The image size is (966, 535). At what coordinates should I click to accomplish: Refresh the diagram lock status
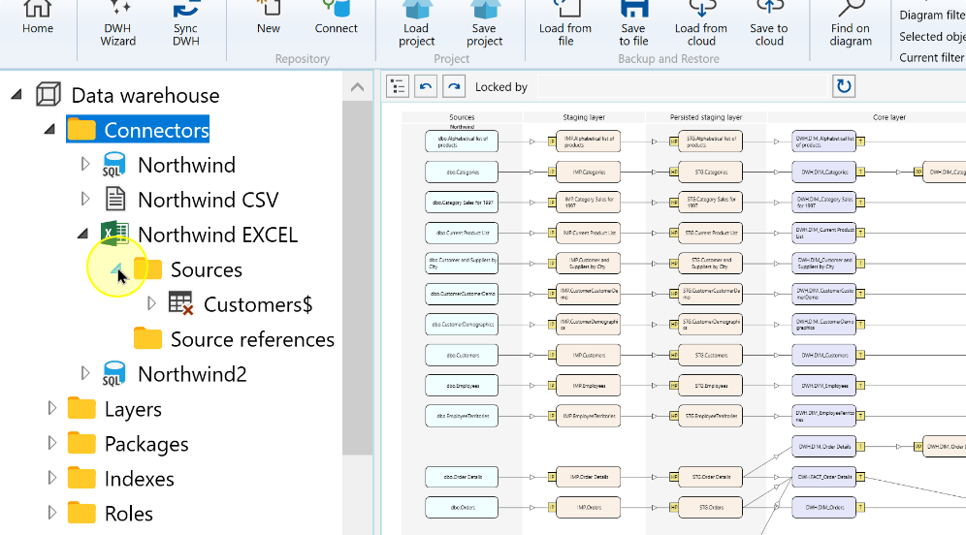844,86
